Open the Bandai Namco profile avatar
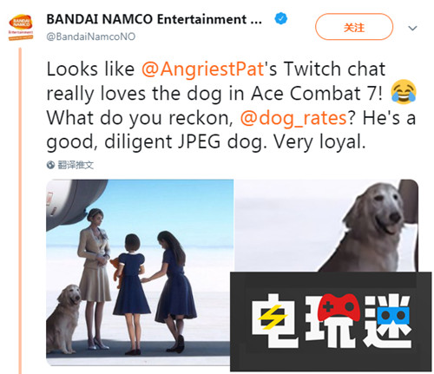434x374 pixels. click(x=21, y=28)
